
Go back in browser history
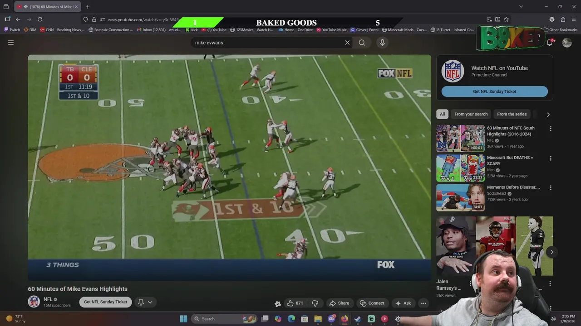tap(18, 19)
